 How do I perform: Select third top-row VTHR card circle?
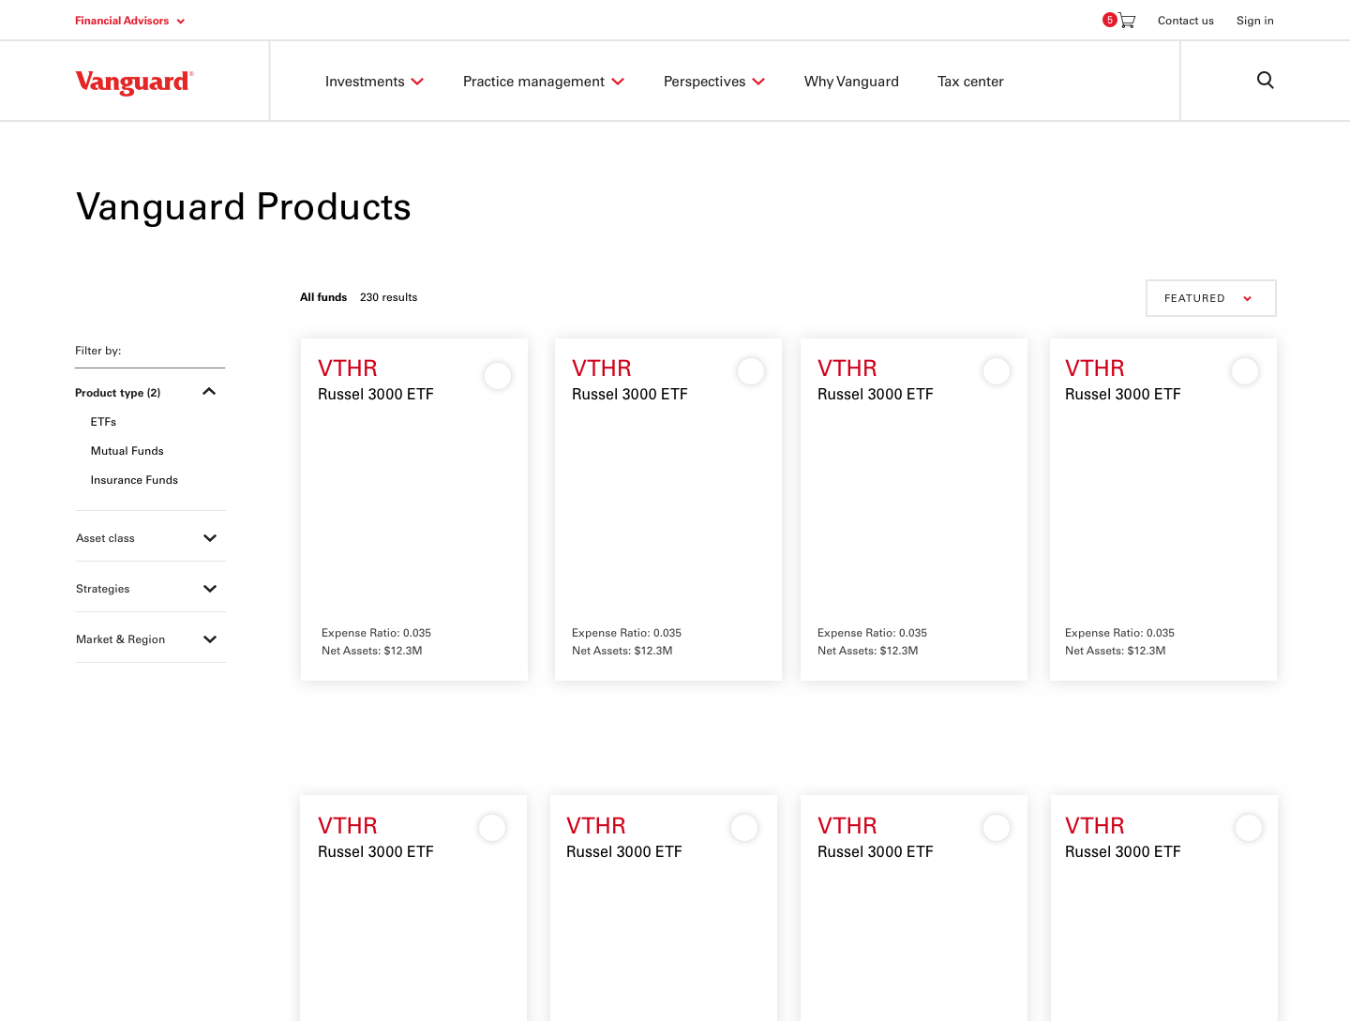coord(997,371)
